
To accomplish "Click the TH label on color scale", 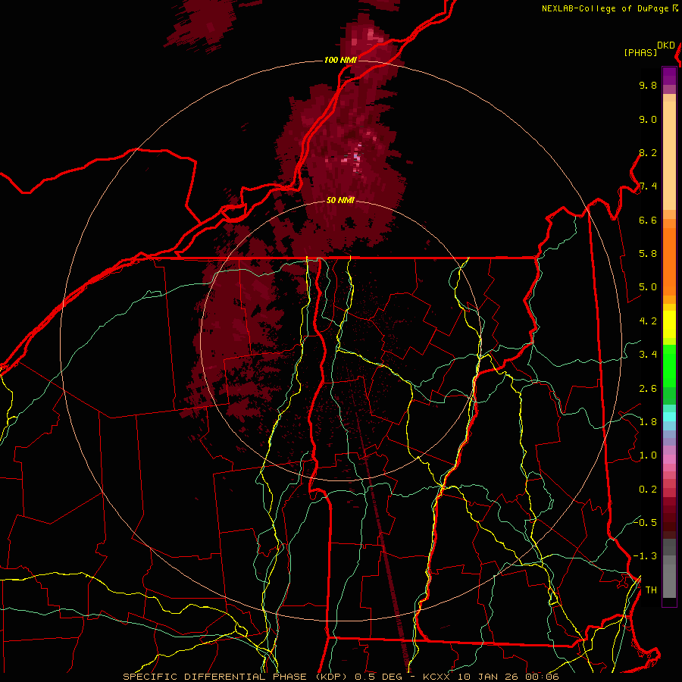I will pos(651,590).
